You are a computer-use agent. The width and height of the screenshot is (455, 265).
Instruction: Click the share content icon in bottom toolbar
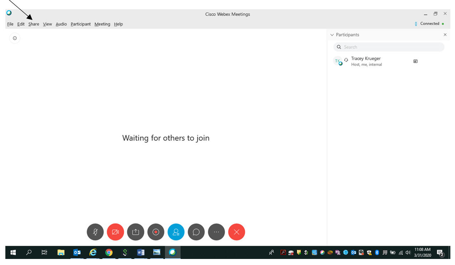coord(136,232)
